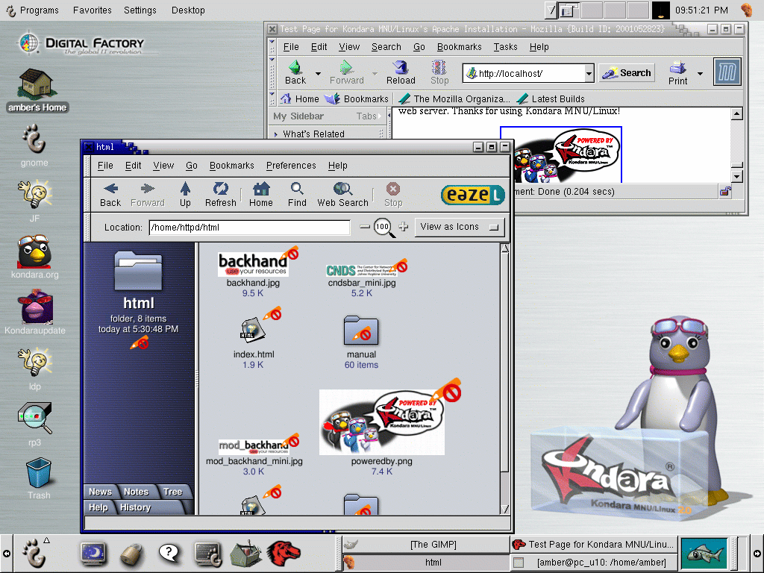Click Mozilla URL address field
This screenshot has height=573, width=764.
[523, 74]
